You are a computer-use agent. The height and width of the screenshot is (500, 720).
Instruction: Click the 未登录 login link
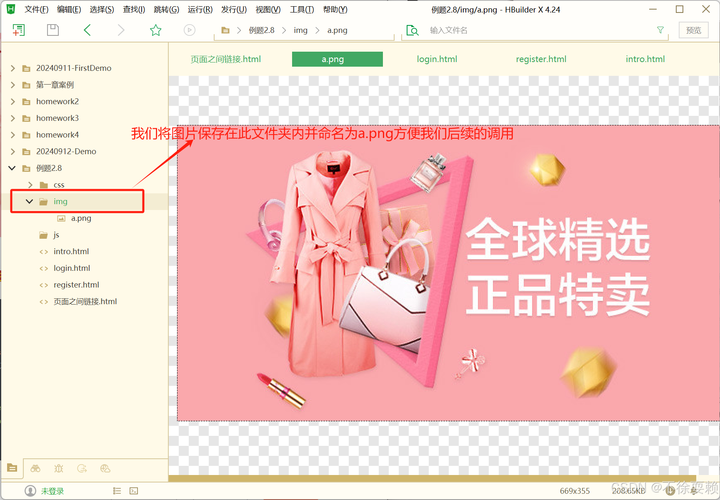pos(52,491)
